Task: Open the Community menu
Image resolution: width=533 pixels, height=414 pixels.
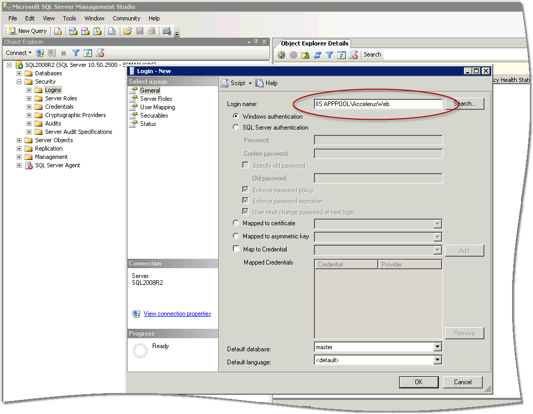Action: (127, 18)
